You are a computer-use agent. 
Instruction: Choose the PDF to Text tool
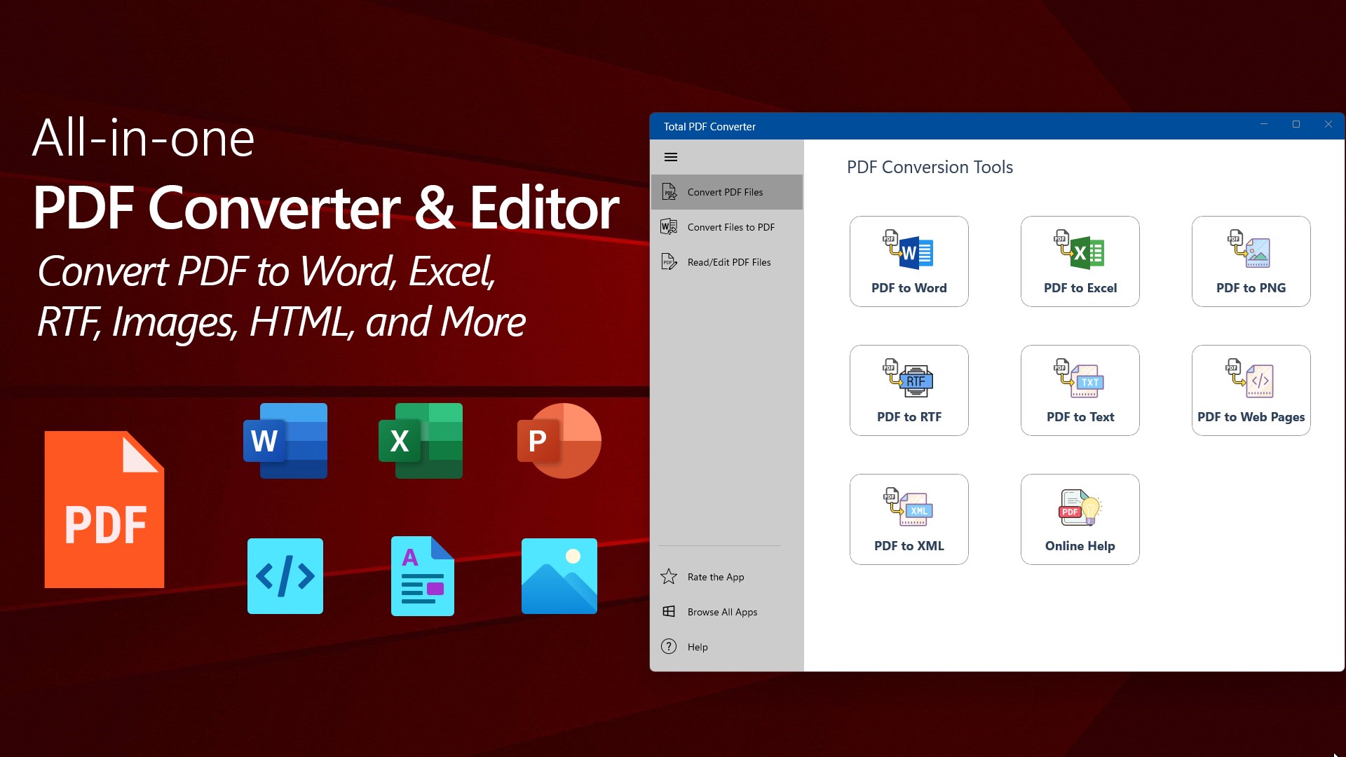[x=1080, y=390]
